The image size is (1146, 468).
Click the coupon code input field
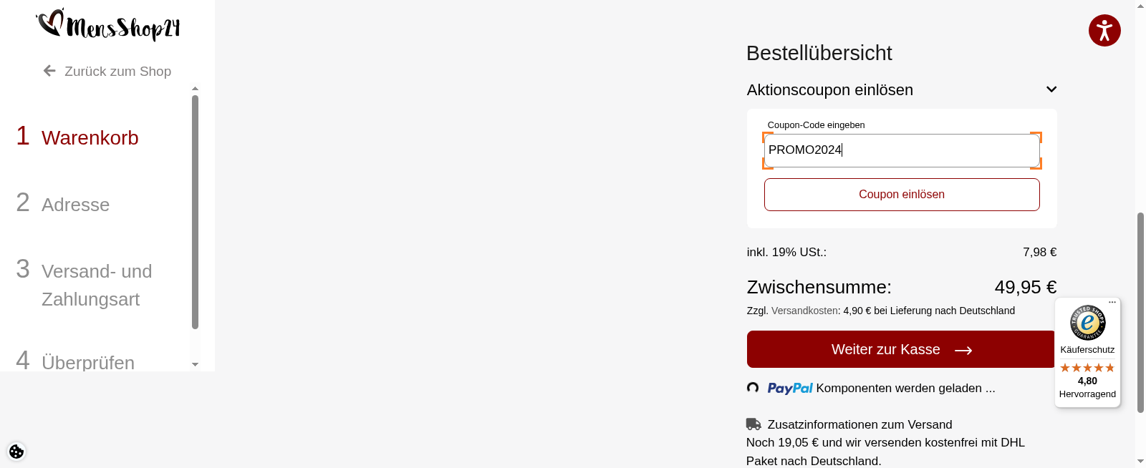pyautogui.click(x=901, y=150)
